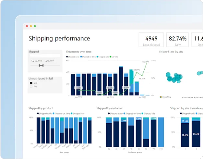Click the Shipped by product heading
Image resolution: width=203 pixels, height=159 pixels.
41,108
